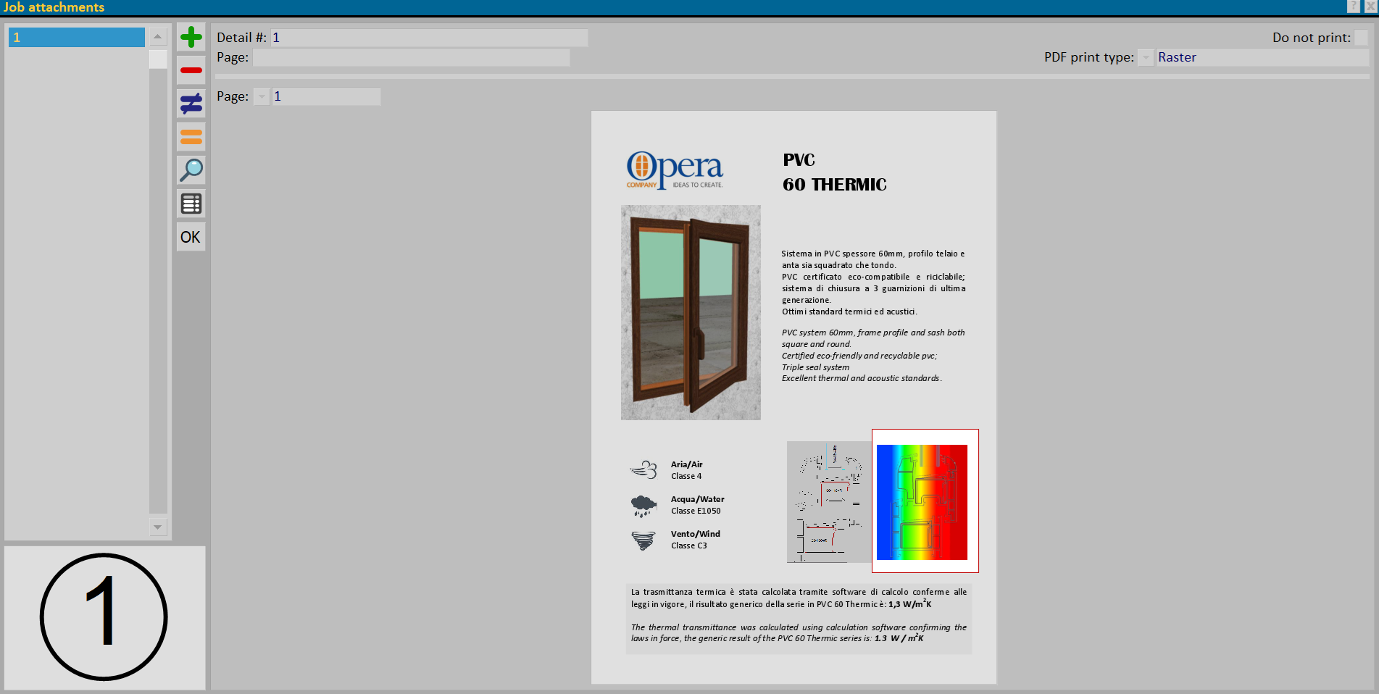
Task: Click the thermal color map image
Action: [x=922, y=502]
